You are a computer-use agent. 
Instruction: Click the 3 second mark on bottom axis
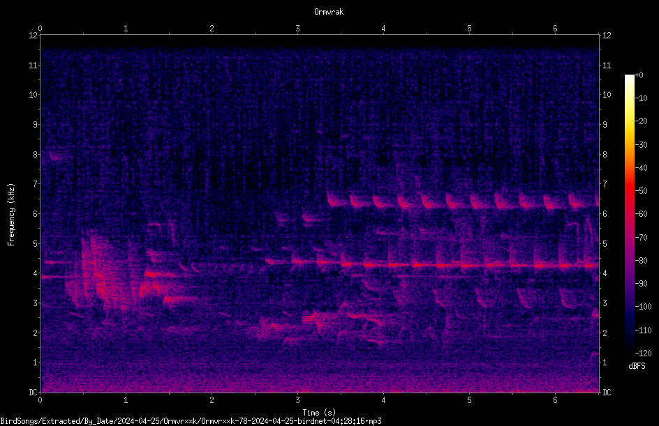297,400
